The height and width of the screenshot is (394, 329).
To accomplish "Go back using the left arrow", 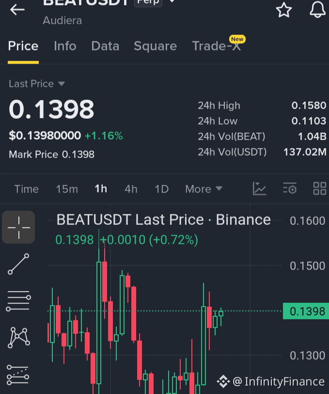I will coord(17,10).
